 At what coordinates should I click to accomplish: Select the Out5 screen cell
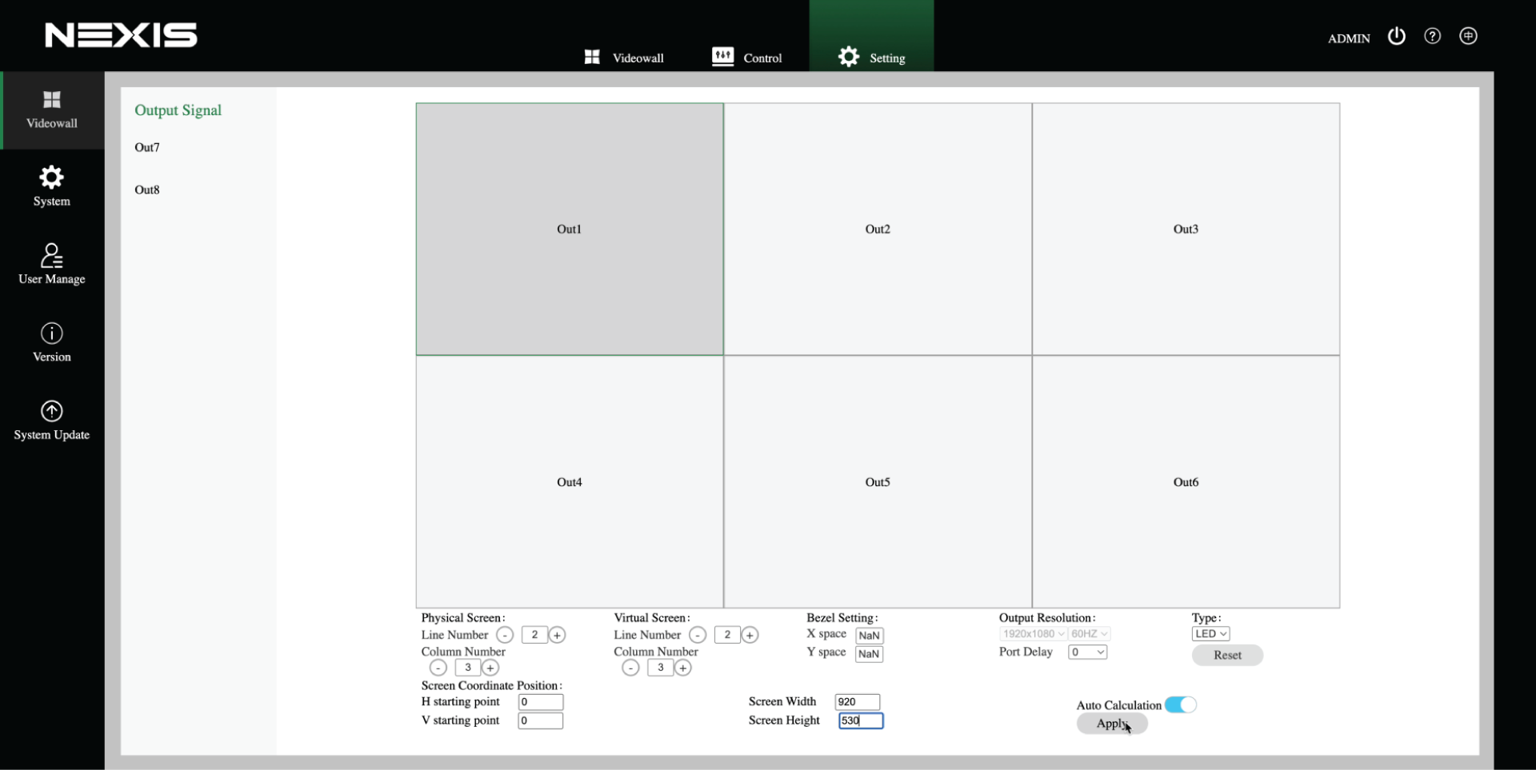point(878,482)
